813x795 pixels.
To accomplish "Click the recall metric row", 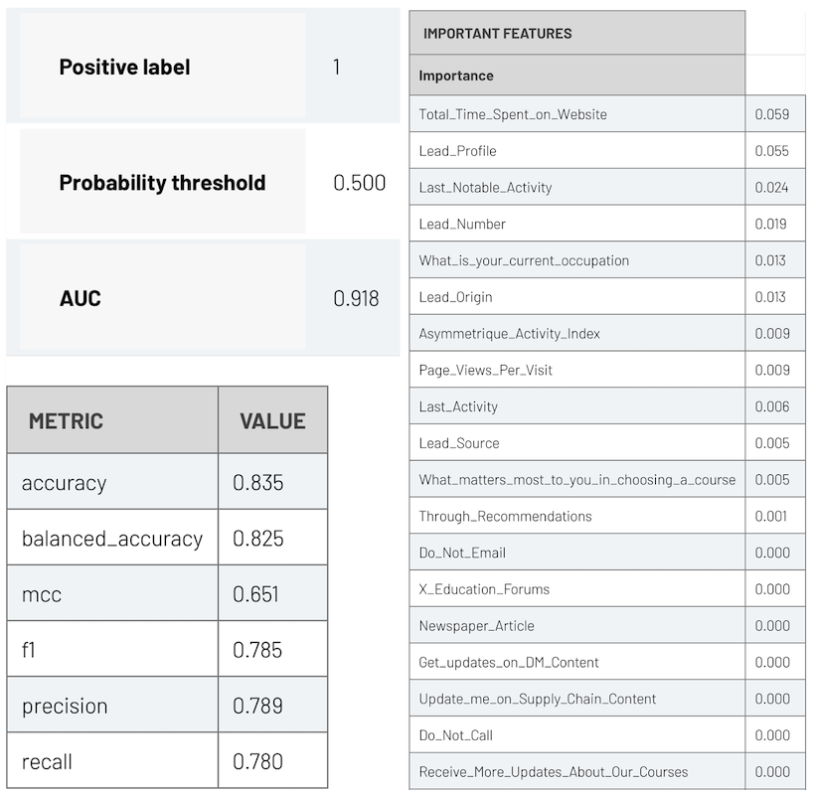I will 167,761.
